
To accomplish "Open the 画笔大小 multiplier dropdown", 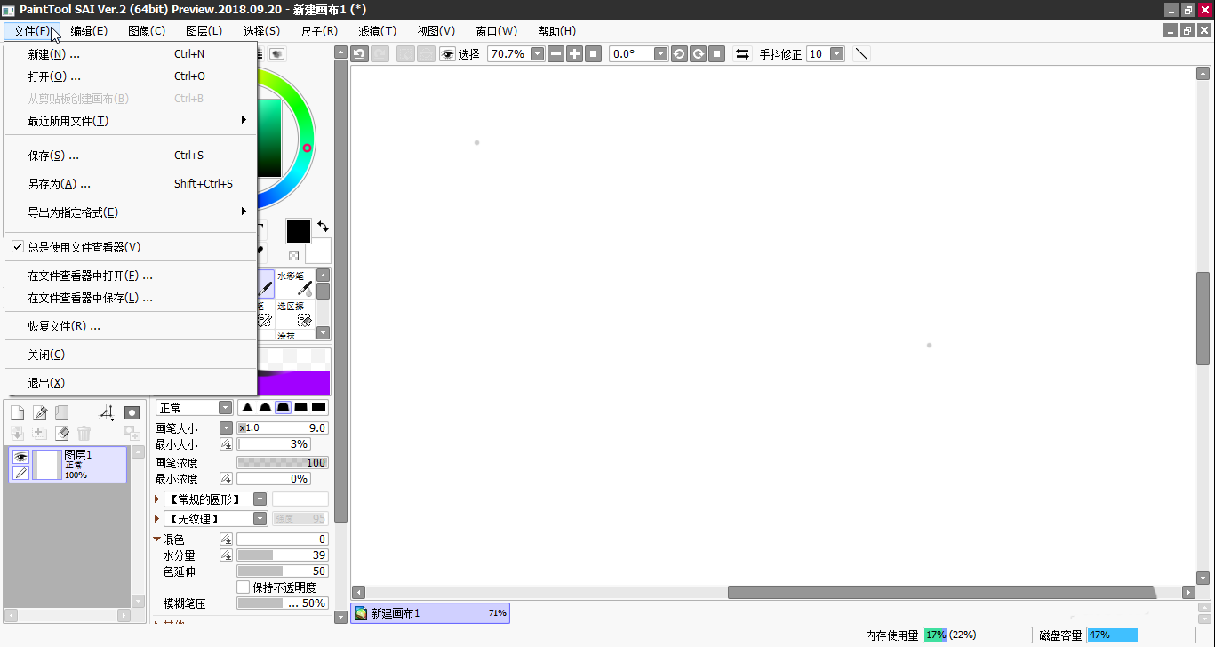I will [x=226, y=428].
